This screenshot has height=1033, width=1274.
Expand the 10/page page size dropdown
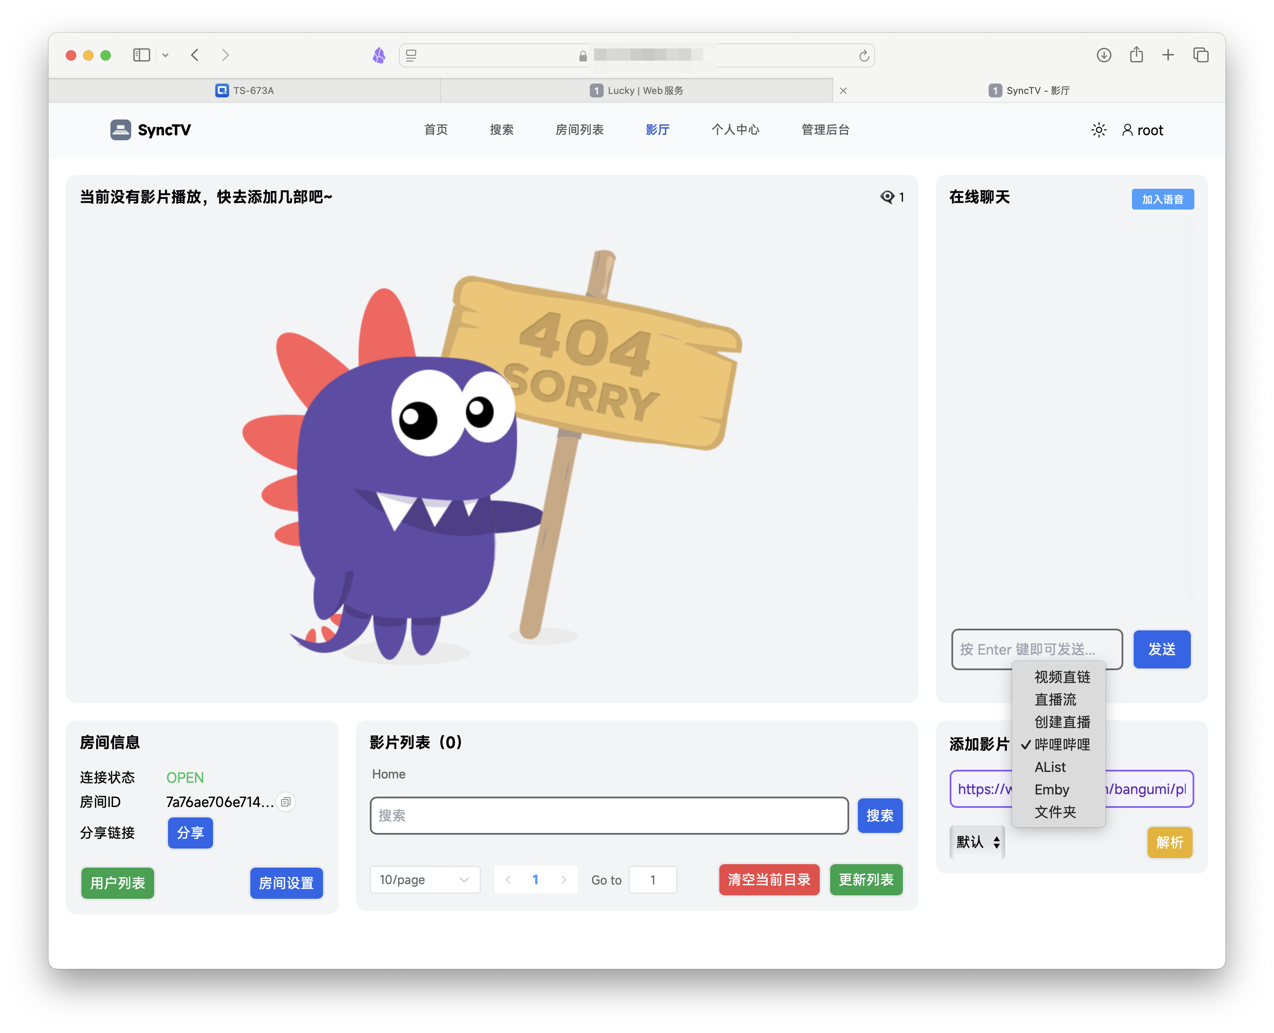click(424, 879)
